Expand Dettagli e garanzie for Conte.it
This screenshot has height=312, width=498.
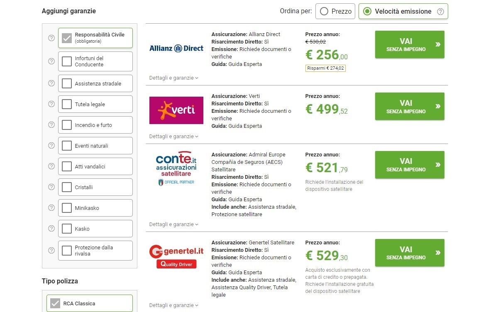174,224
